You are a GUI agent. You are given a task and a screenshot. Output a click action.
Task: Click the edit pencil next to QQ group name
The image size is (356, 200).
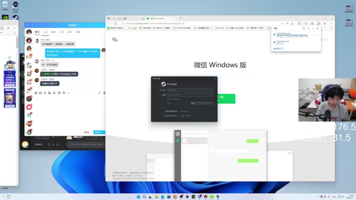[77, 25]
